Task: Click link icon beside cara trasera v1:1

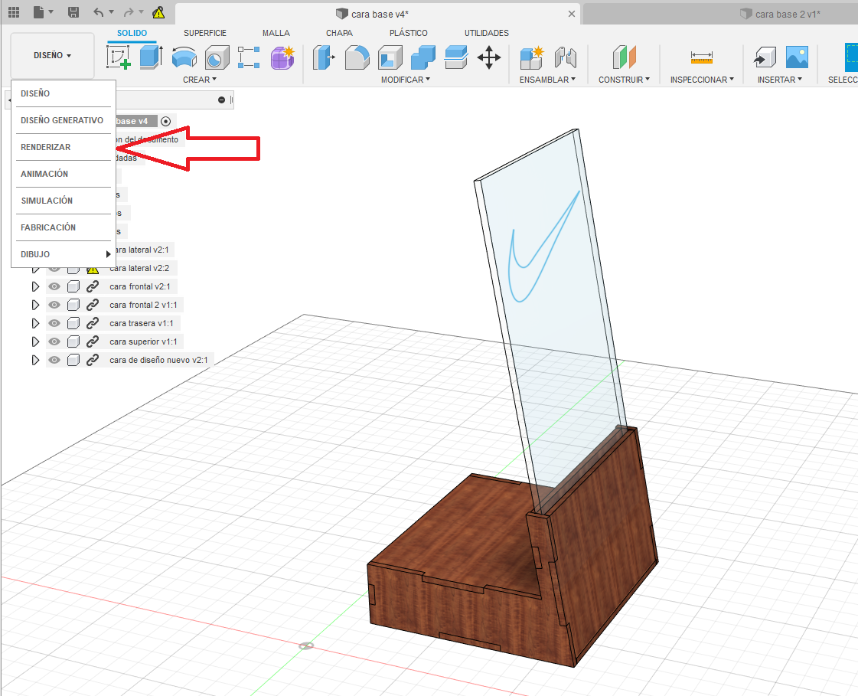Action: pos(93,323)
